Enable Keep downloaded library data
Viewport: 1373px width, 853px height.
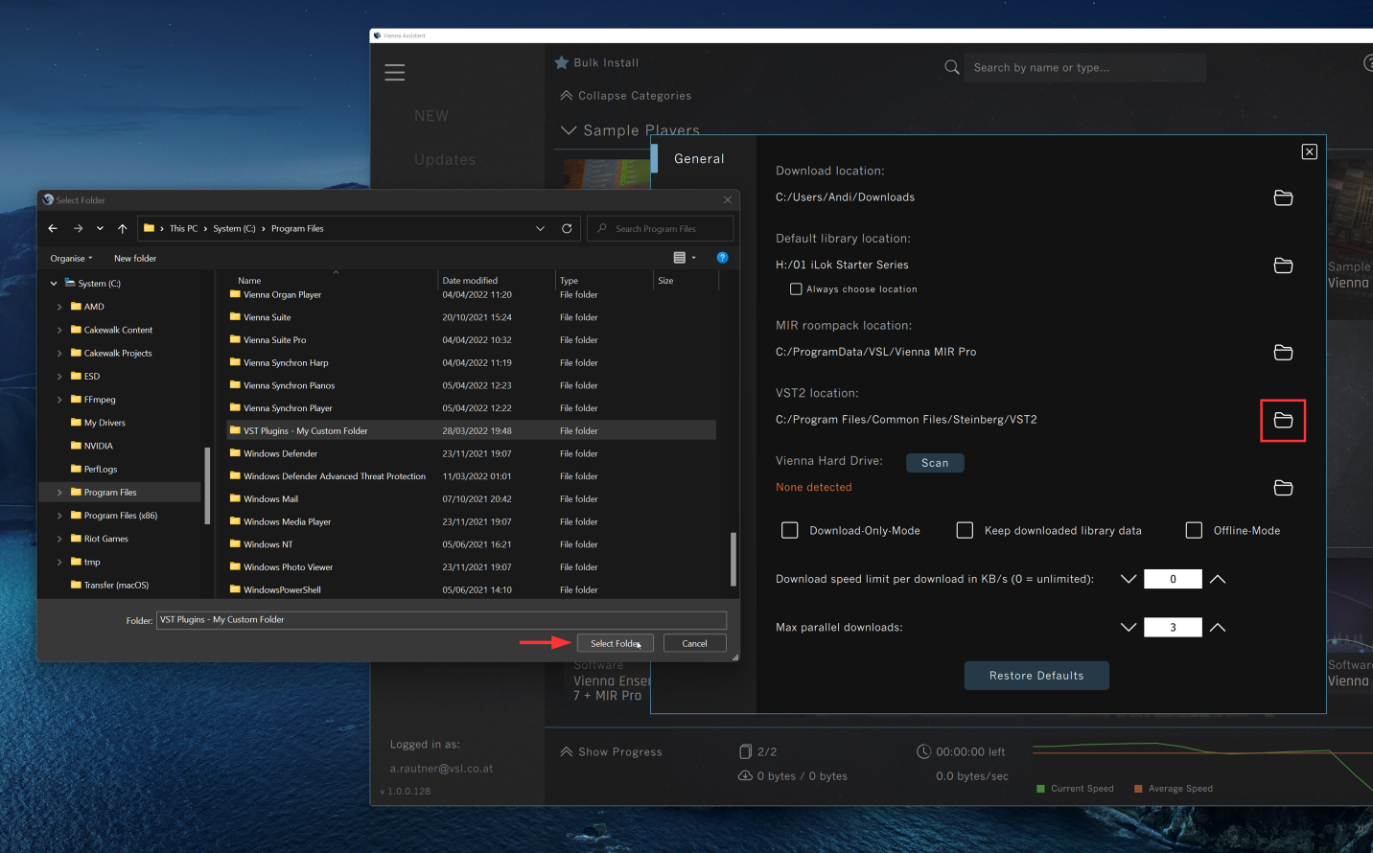click(x=965, y=530)
